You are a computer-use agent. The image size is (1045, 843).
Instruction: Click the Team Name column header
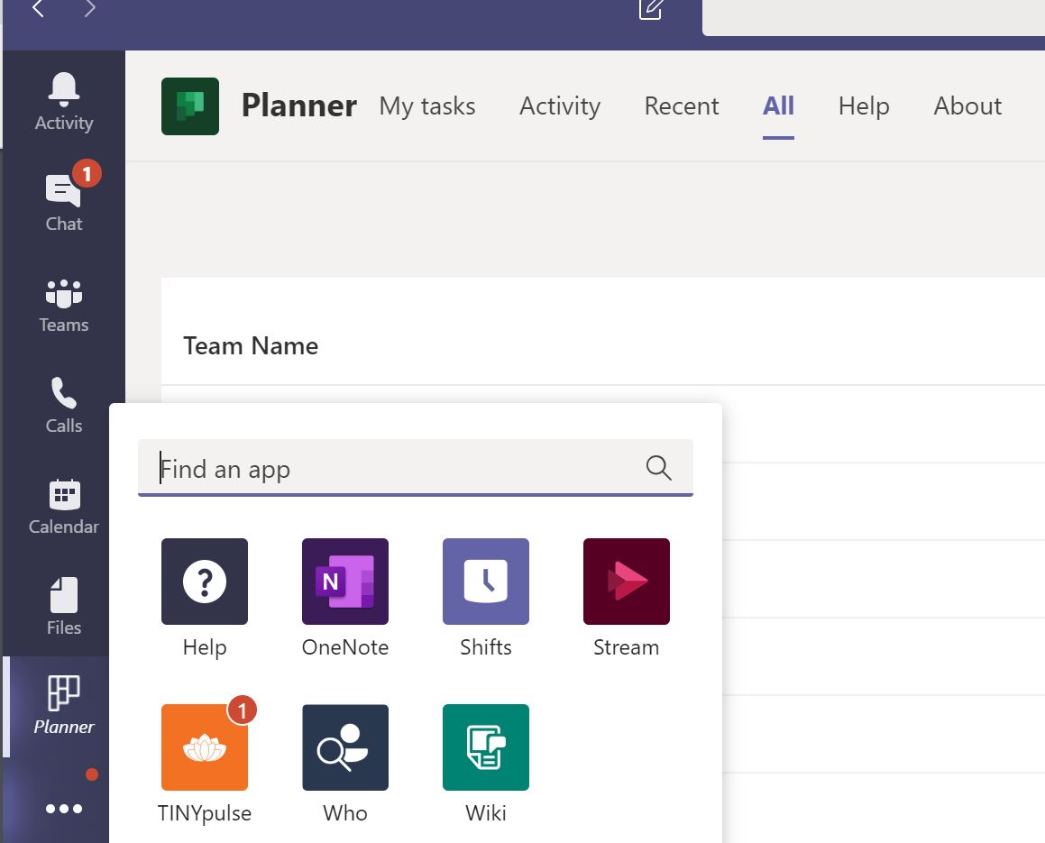(x=251, y=346)
